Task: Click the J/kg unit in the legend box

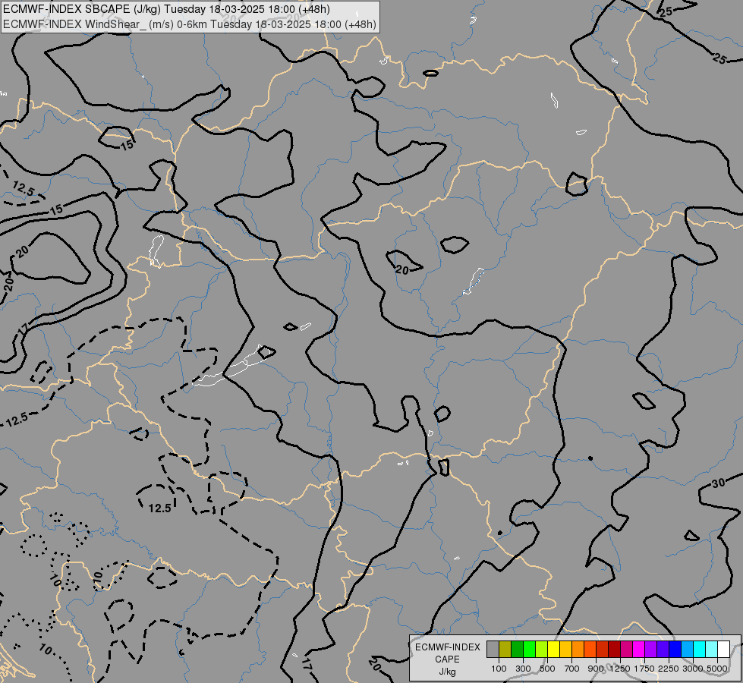Action: (x=447, y=672)
